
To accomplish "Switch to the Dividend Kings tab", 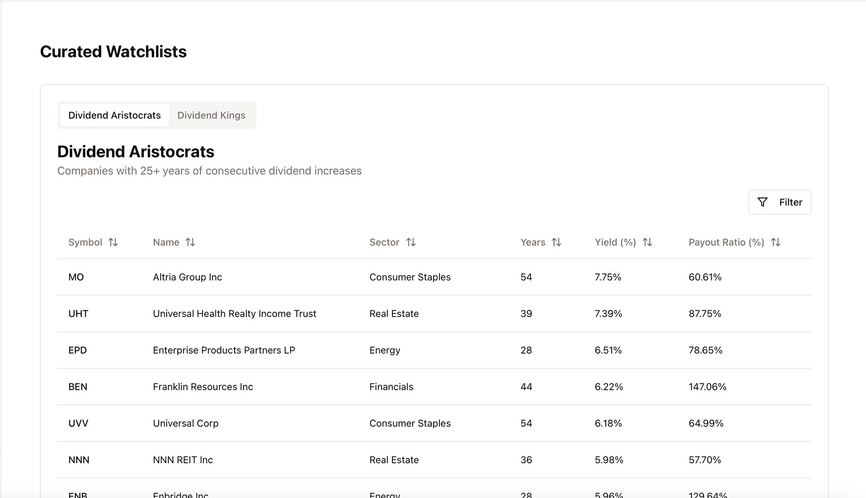I will point(211,115).
